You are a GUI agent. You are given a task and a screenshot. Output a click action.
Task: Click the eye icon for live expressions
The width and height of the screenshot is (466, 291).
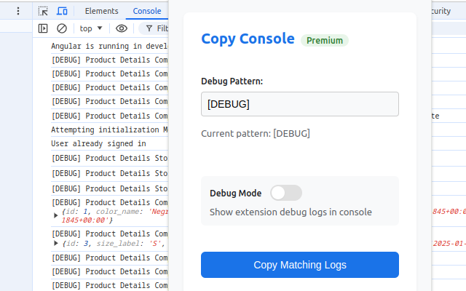pos(122,28)
